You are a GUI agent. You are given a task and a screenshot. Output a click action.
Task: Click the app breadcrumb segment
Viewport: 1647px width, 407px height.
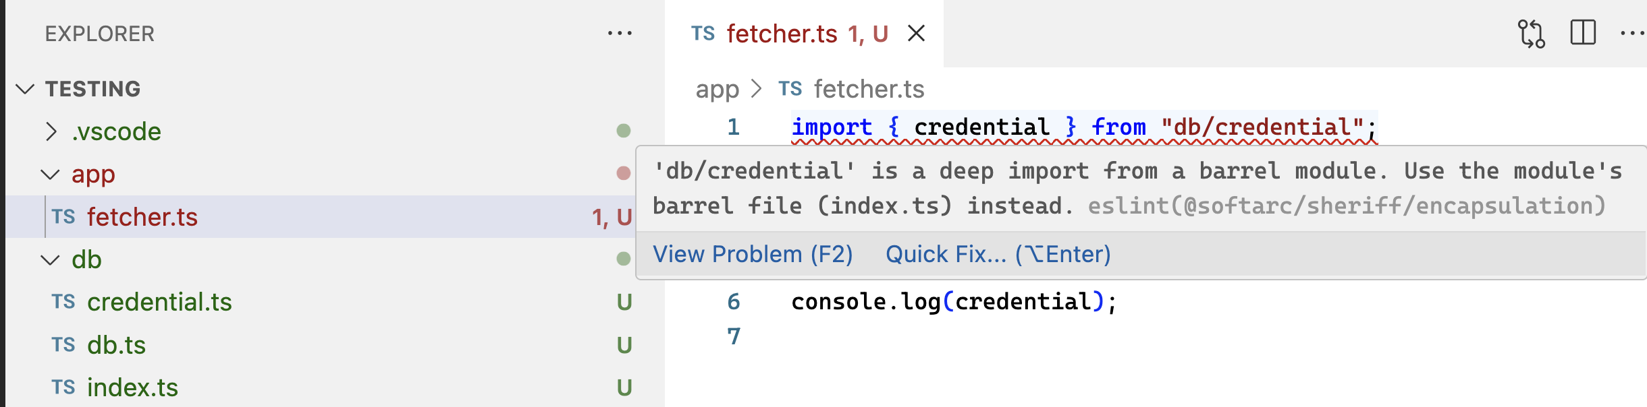click(718, 90)
